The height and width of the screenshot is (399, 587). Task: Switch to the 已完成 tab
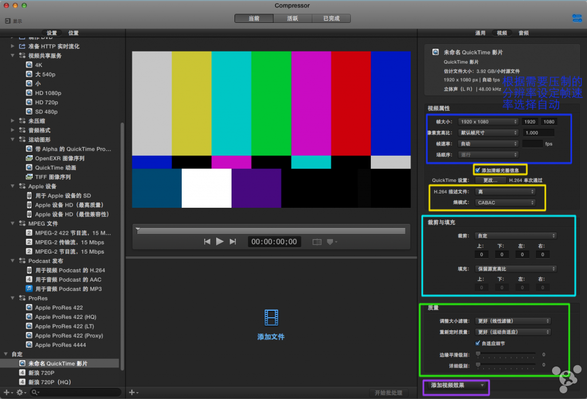point(331,18)
